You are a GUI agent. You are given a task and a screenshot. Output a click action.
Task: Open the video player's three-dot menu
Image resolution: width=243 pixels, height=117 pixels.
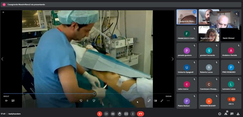168,101
